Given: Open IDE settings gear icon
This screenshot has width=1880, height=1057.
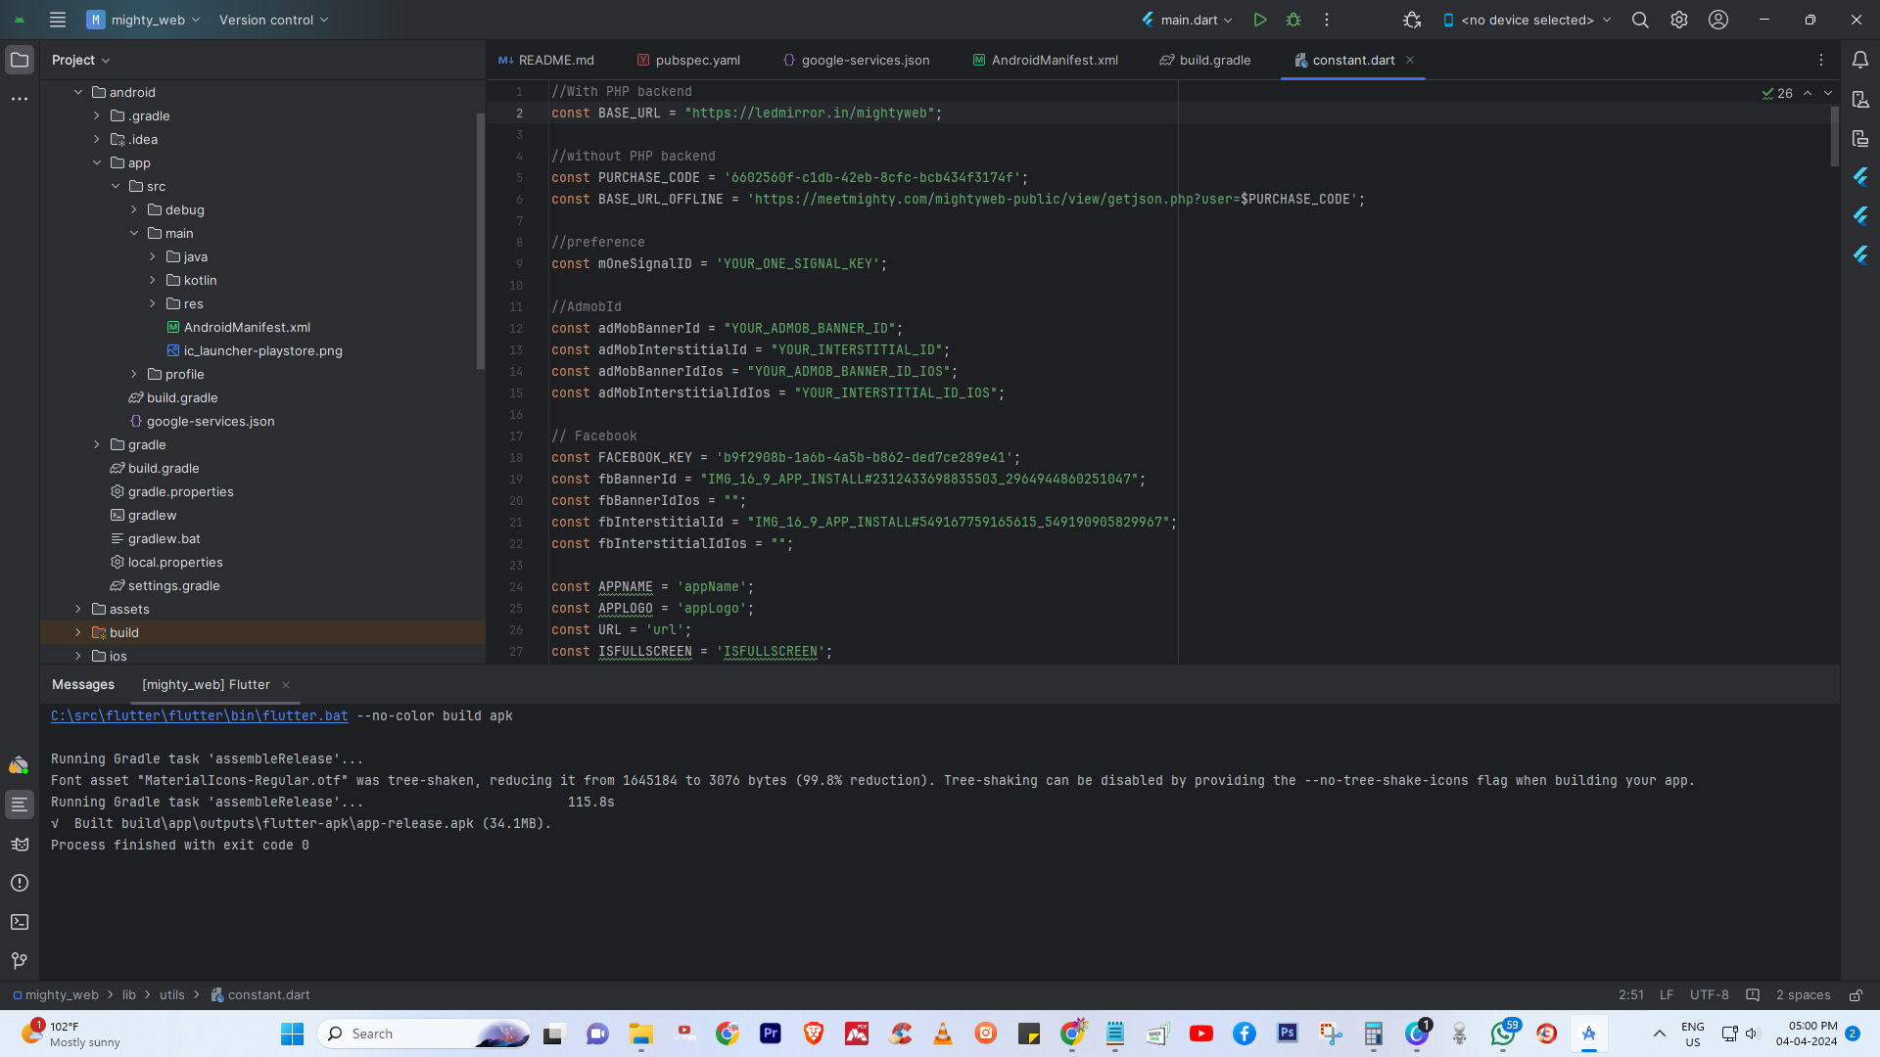Looking at the screenshot, I should click(1679, 20).
